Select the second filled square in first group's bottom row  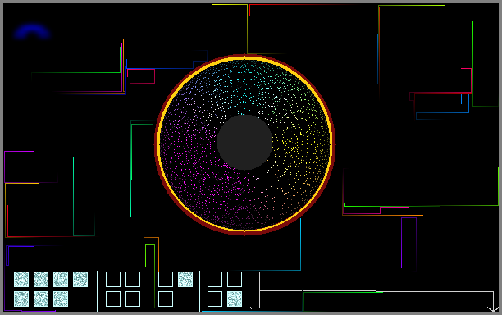pyautogui.click(x=41, y=299)
